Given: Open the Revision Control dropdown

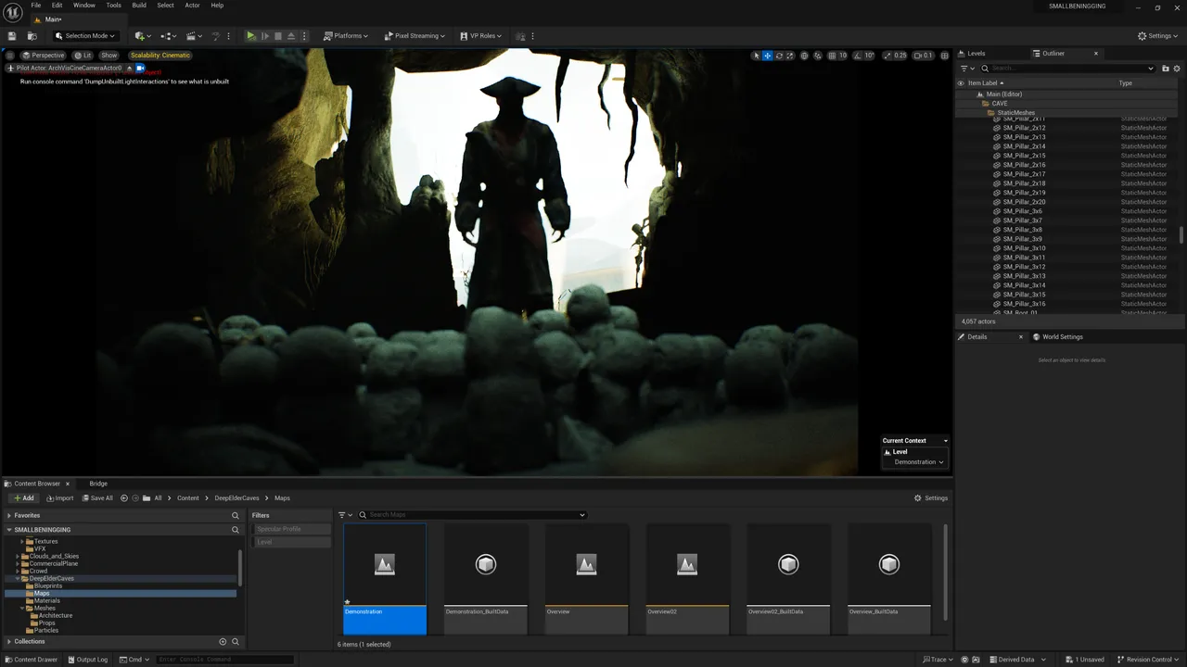Looking at the screenshot, I should coord(1148,660).
